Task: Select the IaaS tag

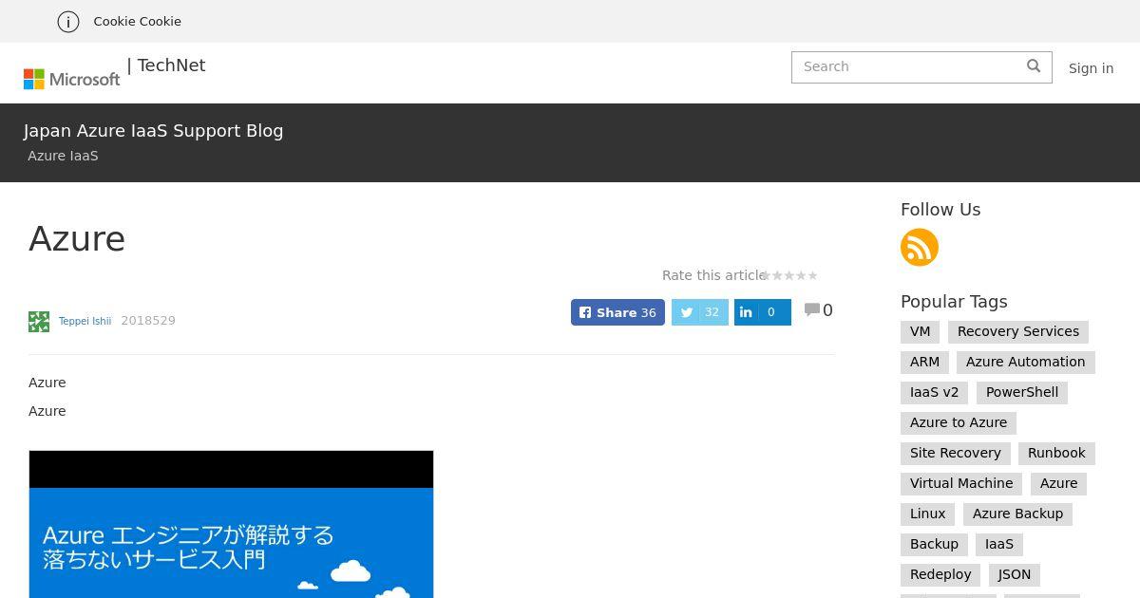Action: (x=999, y=544)
